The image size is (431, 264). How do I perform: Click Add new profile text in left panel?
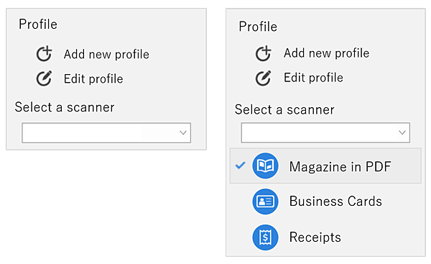click(x=106, y=54)
